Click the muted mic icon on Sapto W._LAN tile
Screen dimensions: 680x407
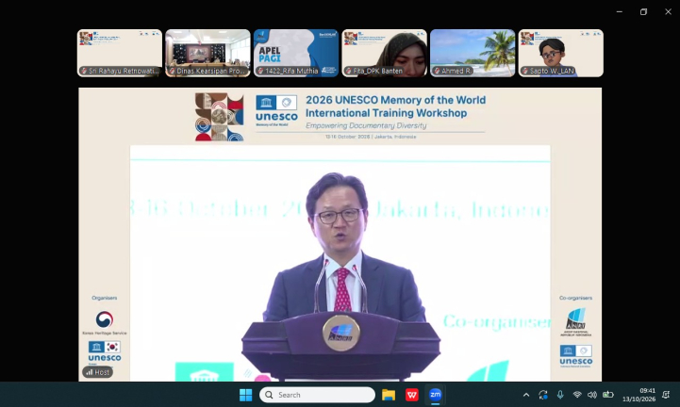[x=525, y=71]
